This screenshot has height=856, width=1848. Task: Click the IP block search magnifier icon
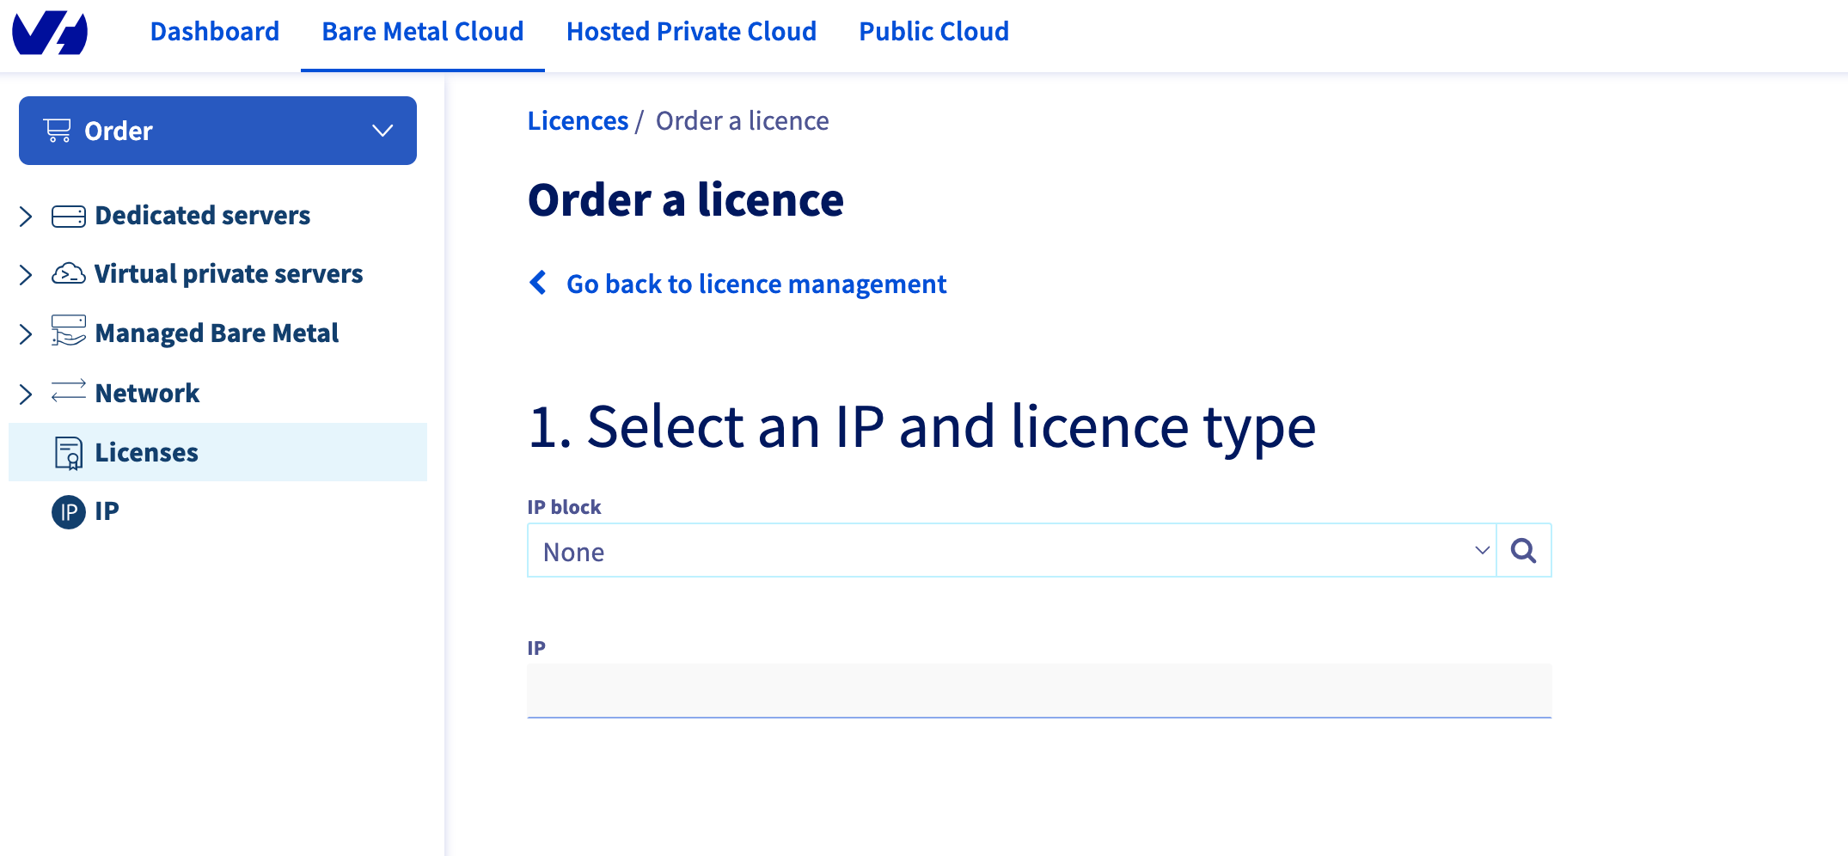click(1524, 550)
